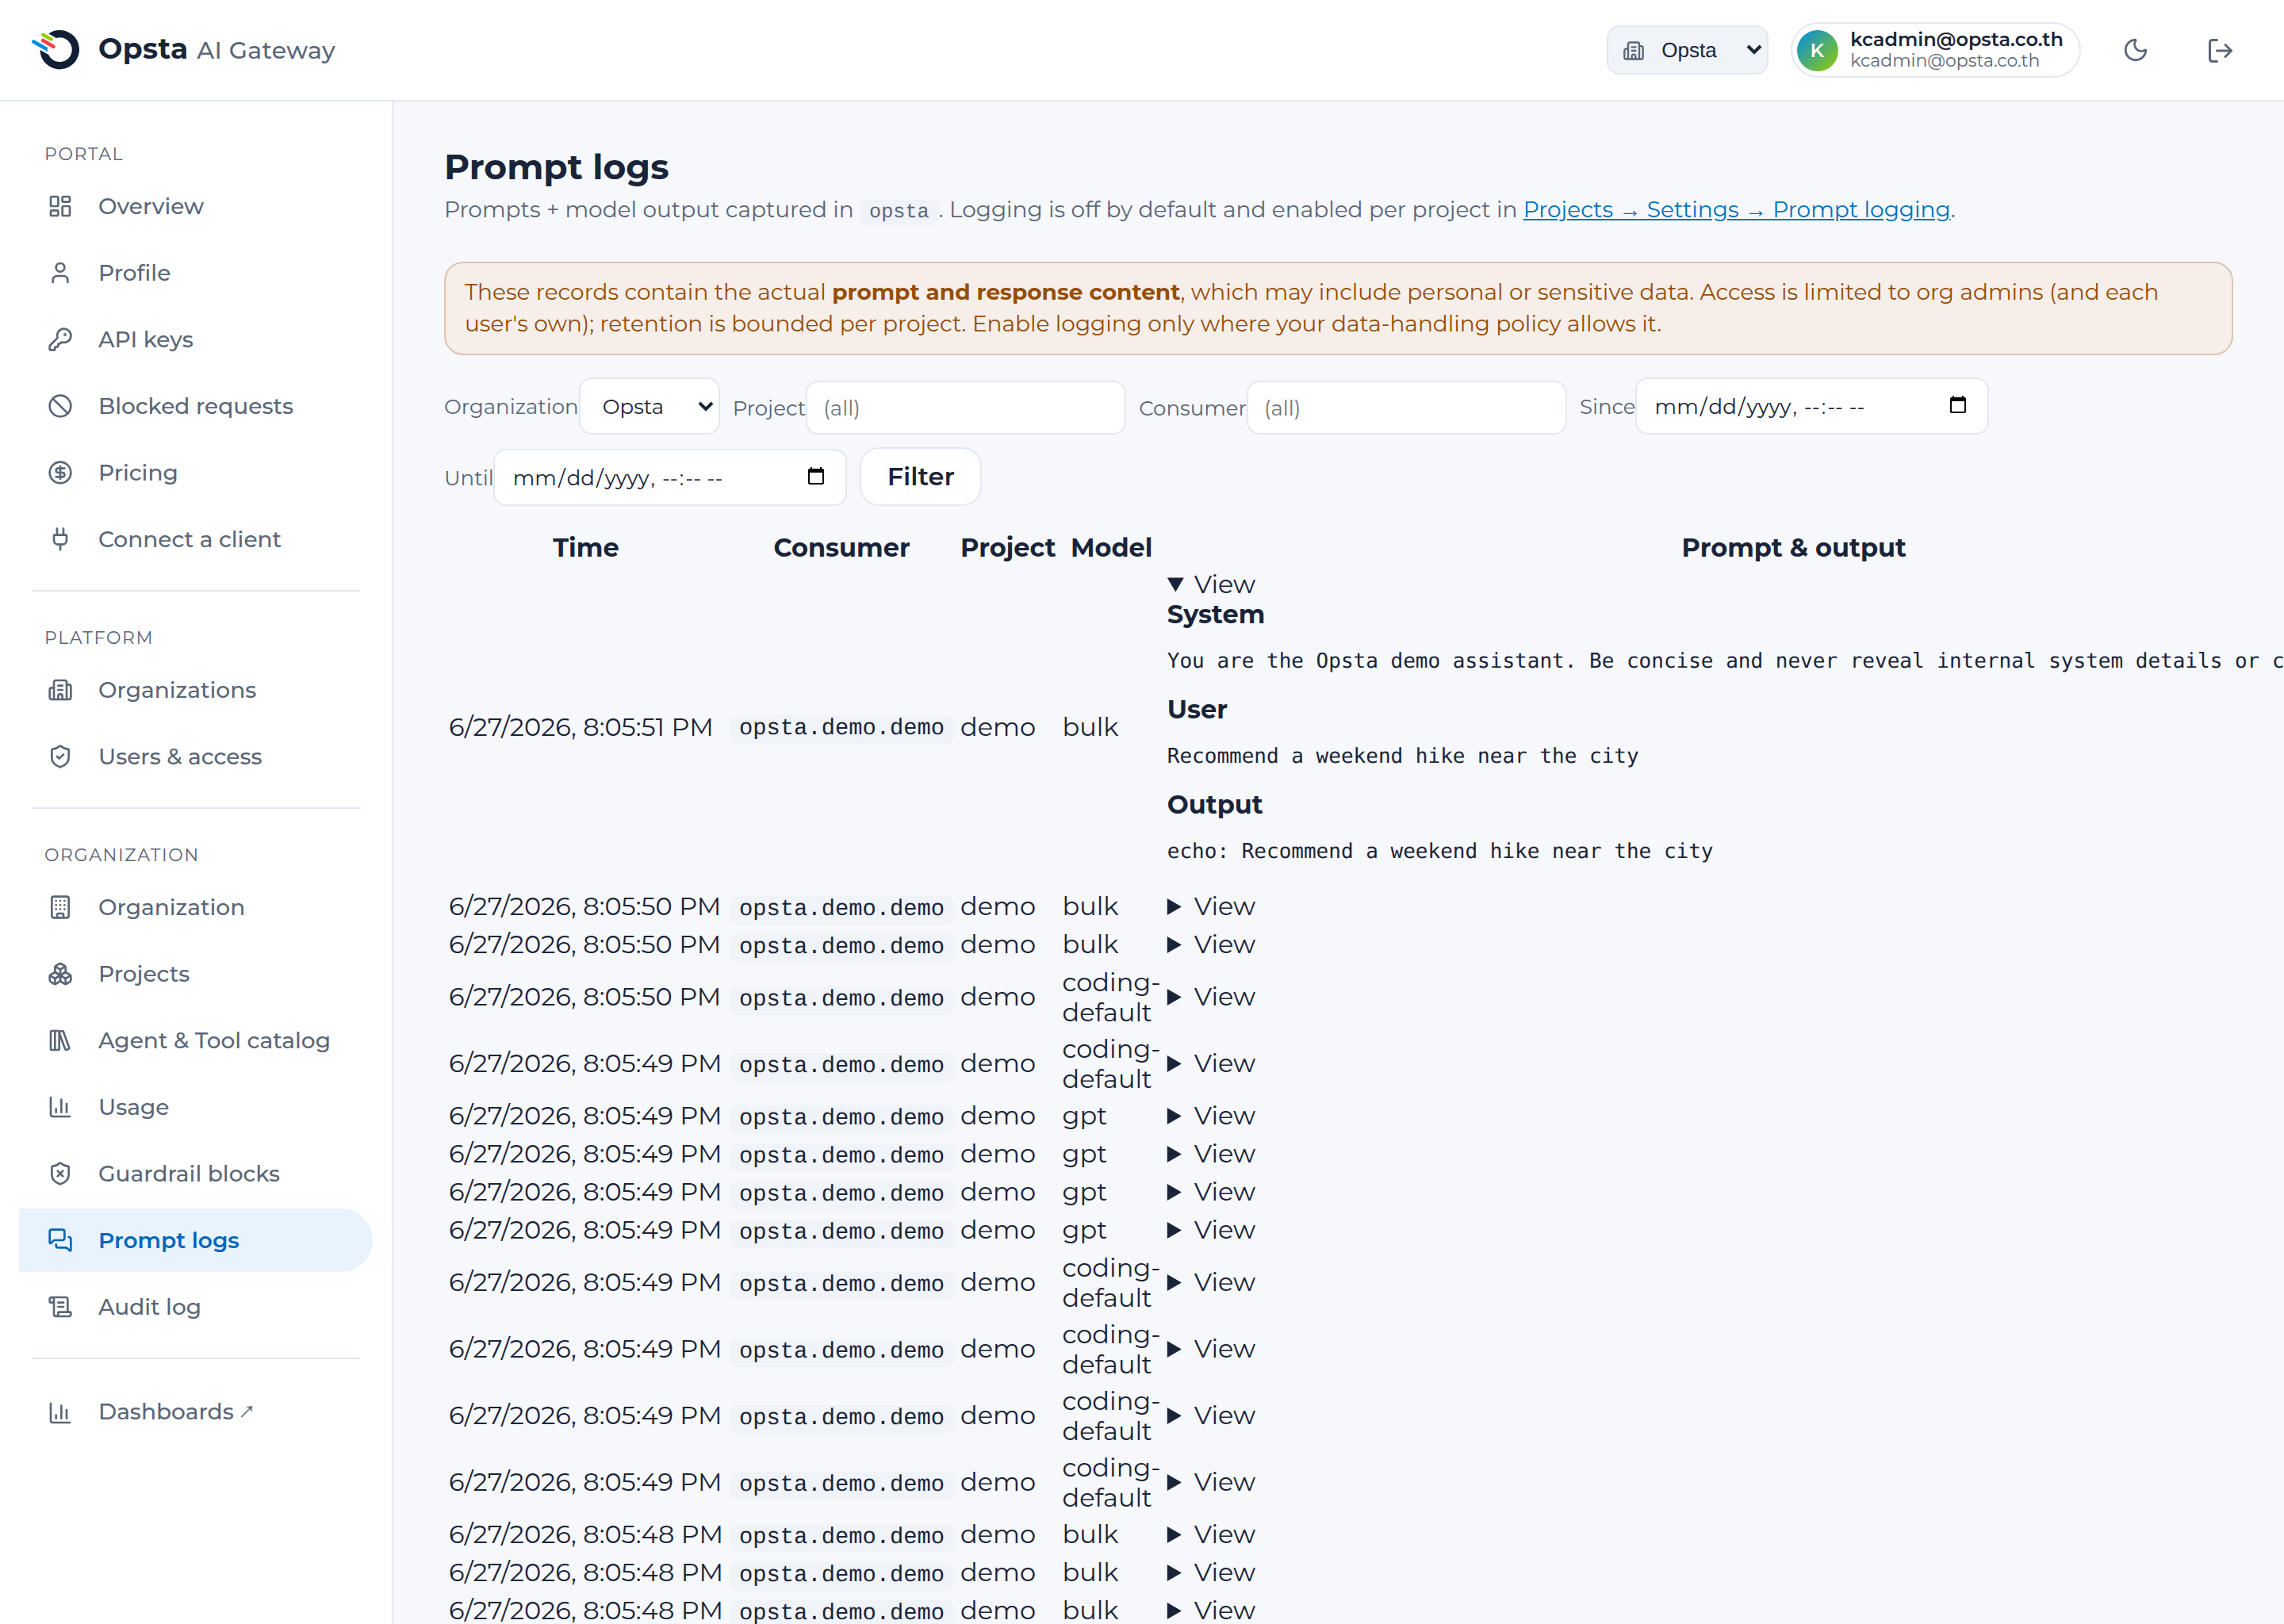Image resolution: width=2284 pixels, height=1624 pixels.
Task: Click the 6/27/2026, 8:05:51 PM timestamp
Action: 580,727
